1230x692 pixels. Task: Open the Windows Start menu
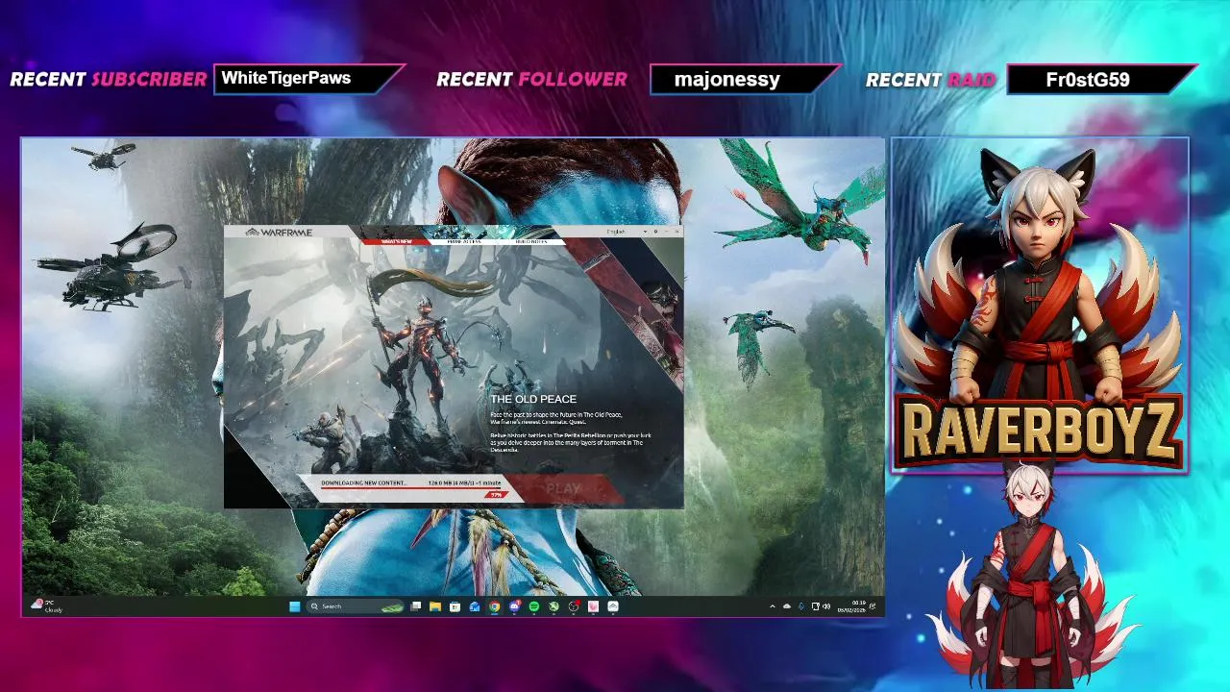(294, 606)
